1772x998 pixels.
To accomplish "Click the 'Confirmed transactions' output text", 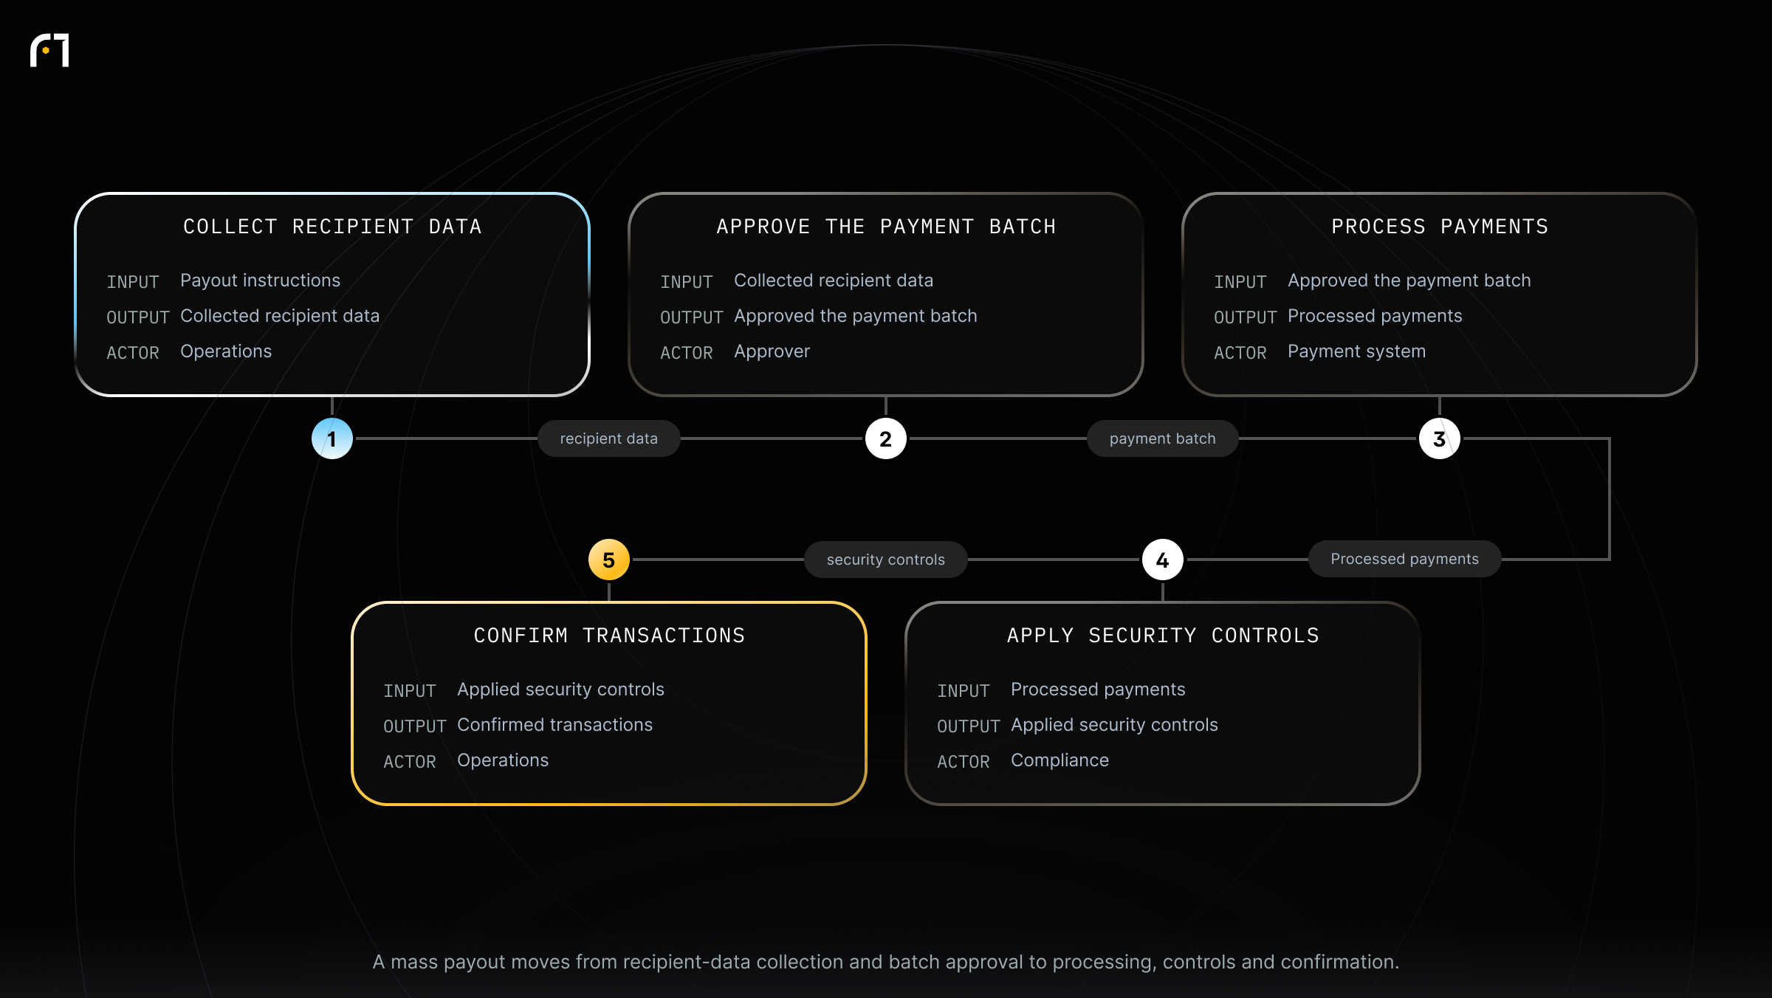I will [555, 725].
